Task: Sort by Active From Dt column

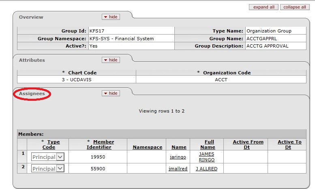Action: pyautogui.click(x=248, y=144)
